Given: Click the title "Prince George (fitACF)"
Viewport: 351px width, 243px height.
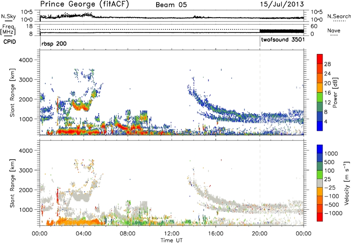Looking at the screenshot, I should click(x=84, y=4).
